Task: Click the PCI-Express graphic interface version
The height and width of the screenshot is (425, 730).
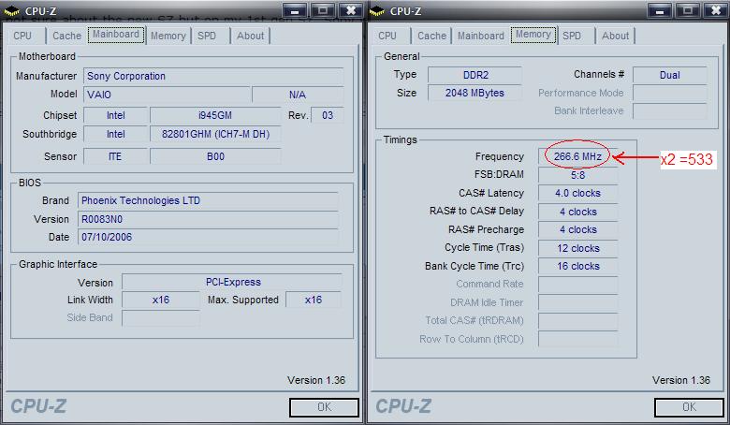Action: (232, 282)
